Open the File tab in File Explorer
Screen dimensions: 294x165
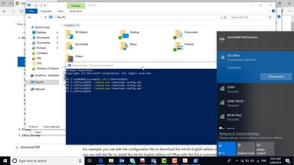pos(31,11)
